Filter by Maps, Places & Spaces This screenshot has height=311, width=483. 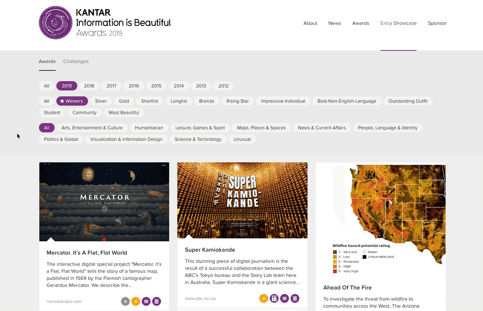pyautogui.click(x=261, y=128)
